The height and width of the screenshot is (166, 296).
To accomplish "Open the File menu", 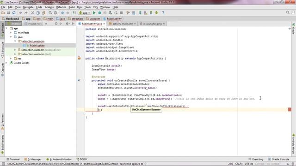I will pos(3,7).
